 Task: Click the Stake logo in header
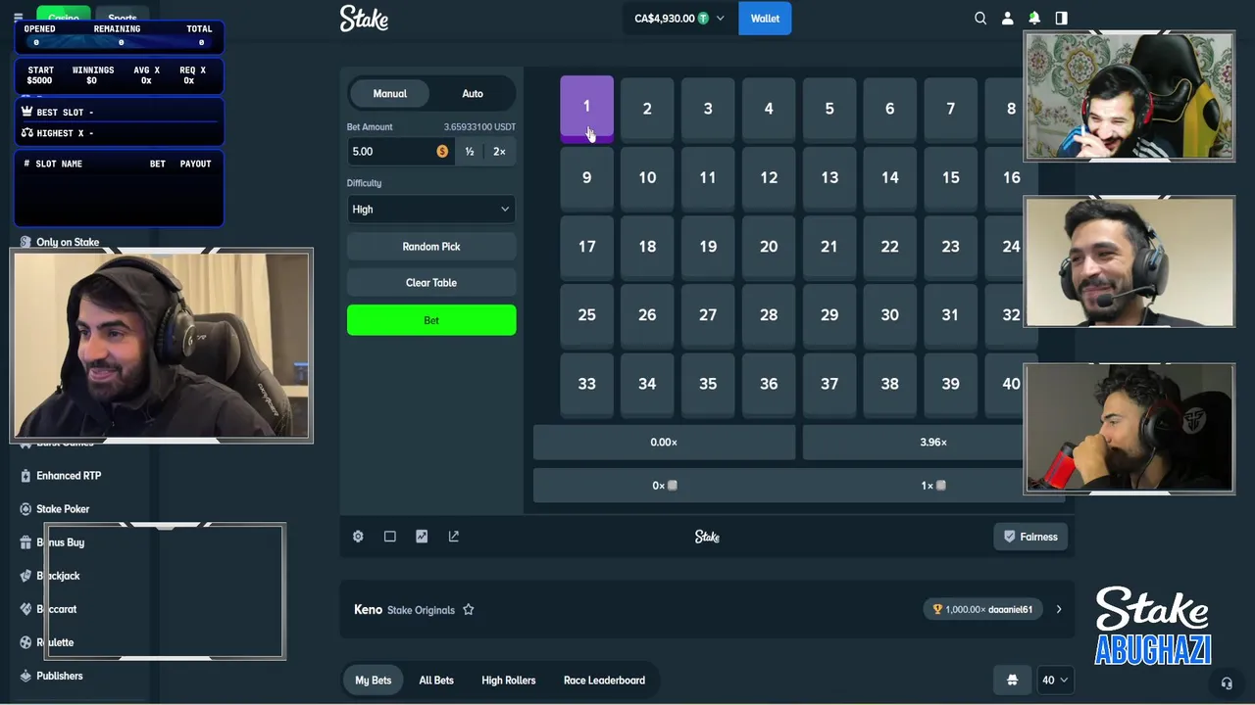pyautogui.click(x=364, y=18)
